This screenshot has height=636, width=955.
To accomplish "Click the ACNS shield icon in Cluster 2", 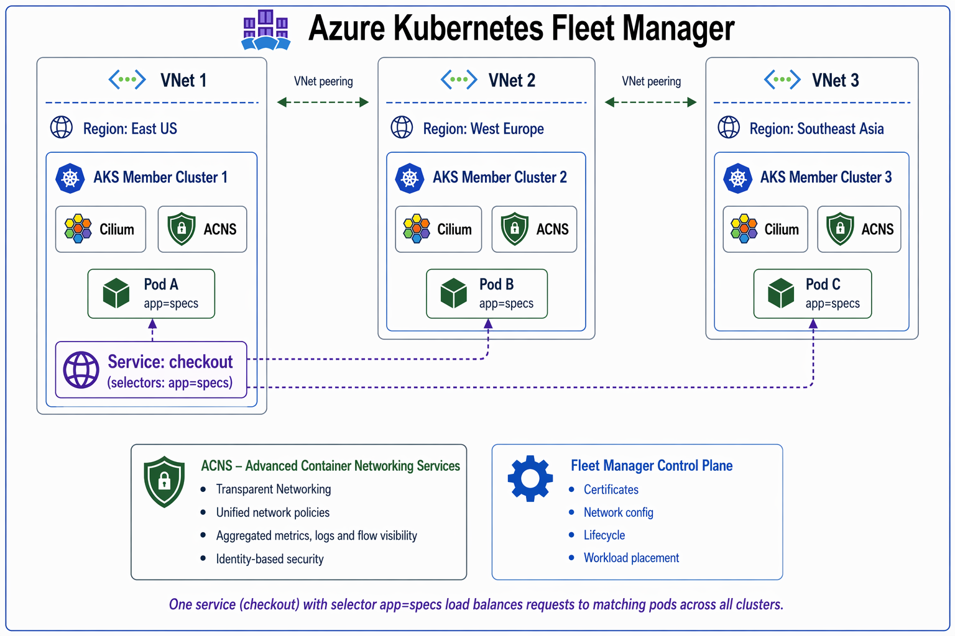I will tap(515, 229).
